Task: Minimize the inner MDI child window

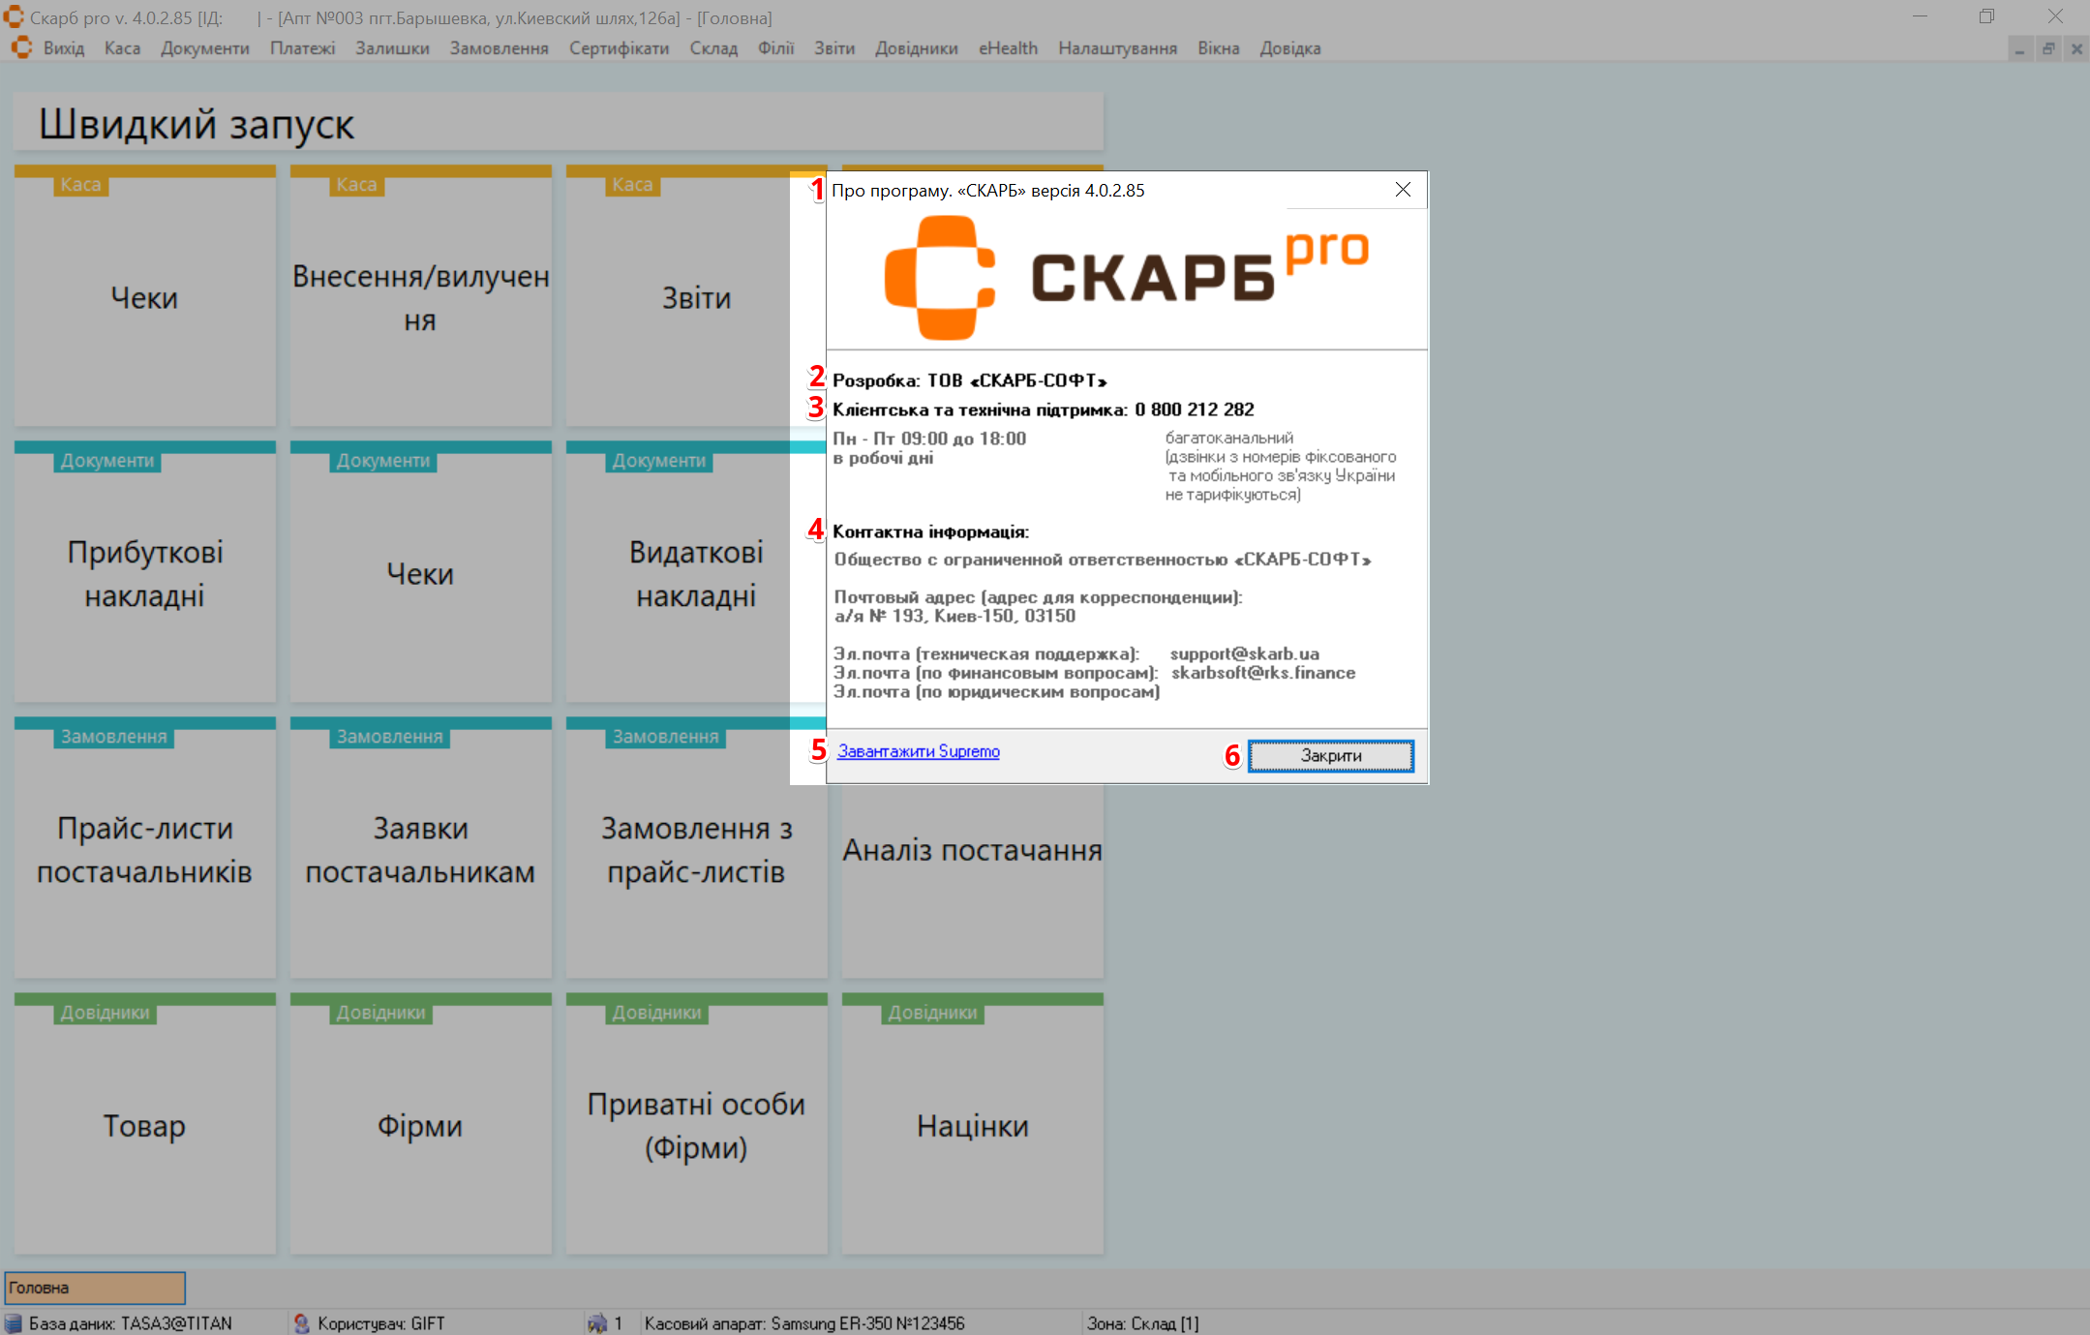Action: [2019, 49]
